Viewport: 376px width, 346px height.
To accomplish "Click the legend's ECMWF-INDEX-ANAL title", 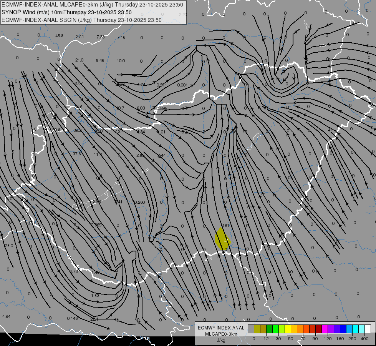I will click(221, 328).
